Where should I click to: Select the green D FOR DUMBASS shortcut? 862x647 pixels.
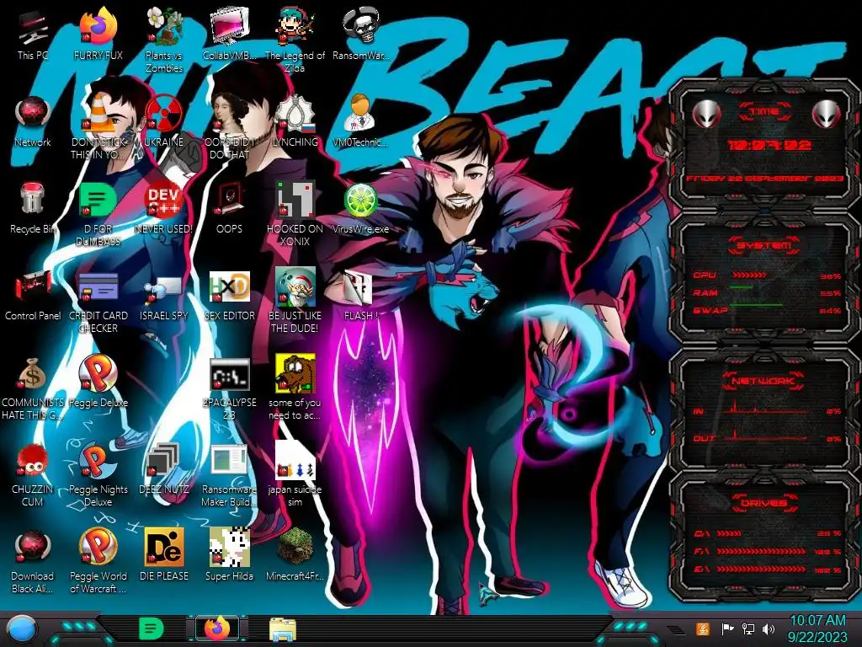98,213
